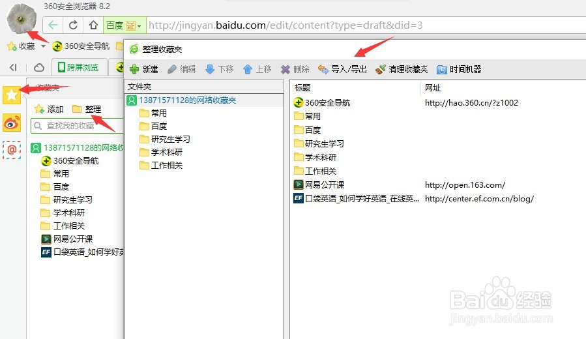Select 工作相关 in the 文件夹 tree

[161, 165]
